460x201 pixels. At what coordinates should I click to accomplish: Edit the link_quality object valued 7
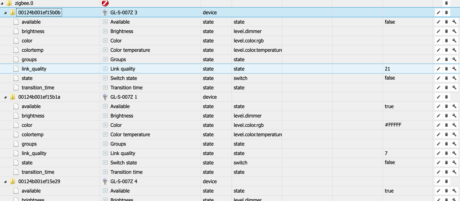point(439,153)
